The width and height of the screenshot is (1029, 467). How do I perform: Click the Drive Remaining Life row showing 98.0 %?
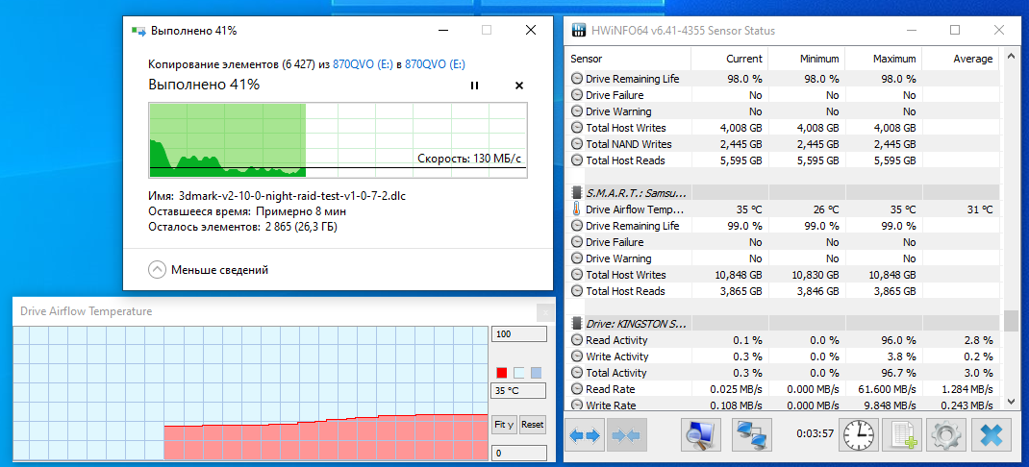click(783, 79)
